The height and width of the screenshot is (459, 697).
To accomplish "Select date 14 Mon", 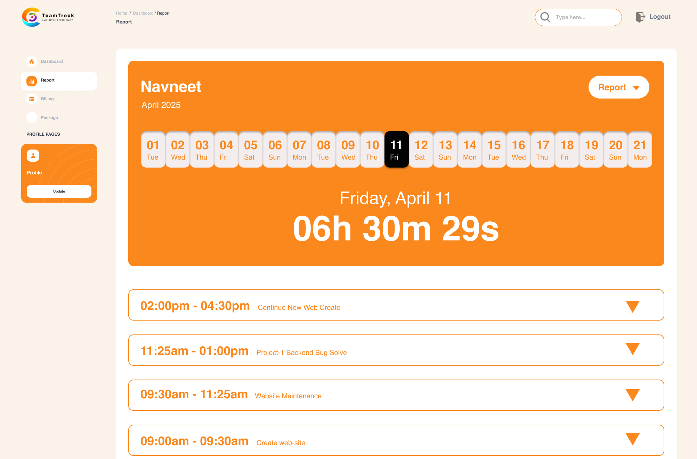I will (470, 150).
